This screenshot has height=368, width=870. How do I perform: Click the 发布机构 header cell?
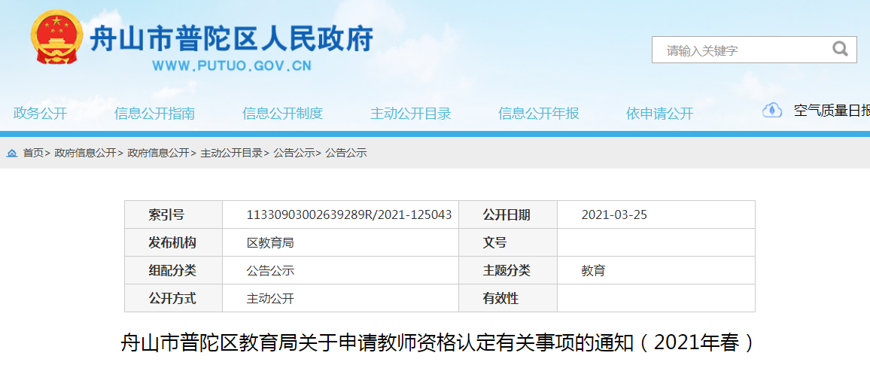point(174,242)
